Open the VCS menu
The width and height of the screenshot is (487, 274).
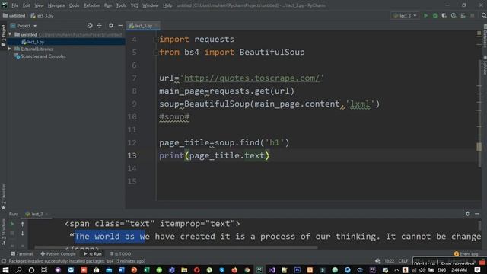[x=134, y=5]
